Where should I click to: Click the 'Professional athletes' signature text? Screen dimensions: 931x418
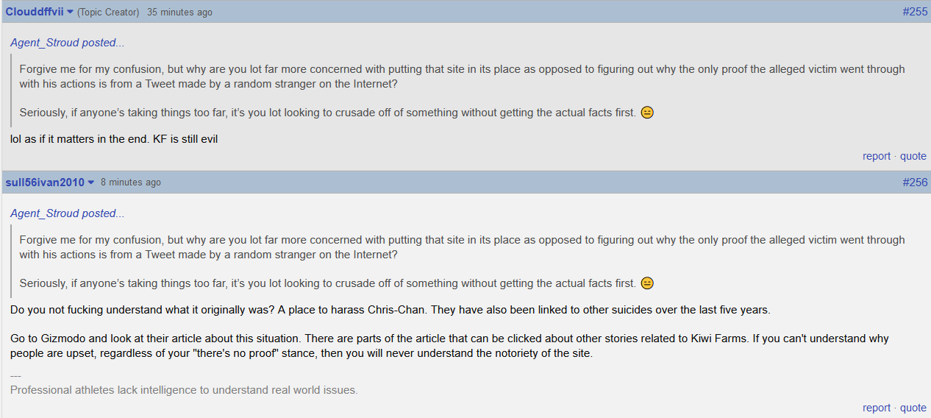click(184, 390)
